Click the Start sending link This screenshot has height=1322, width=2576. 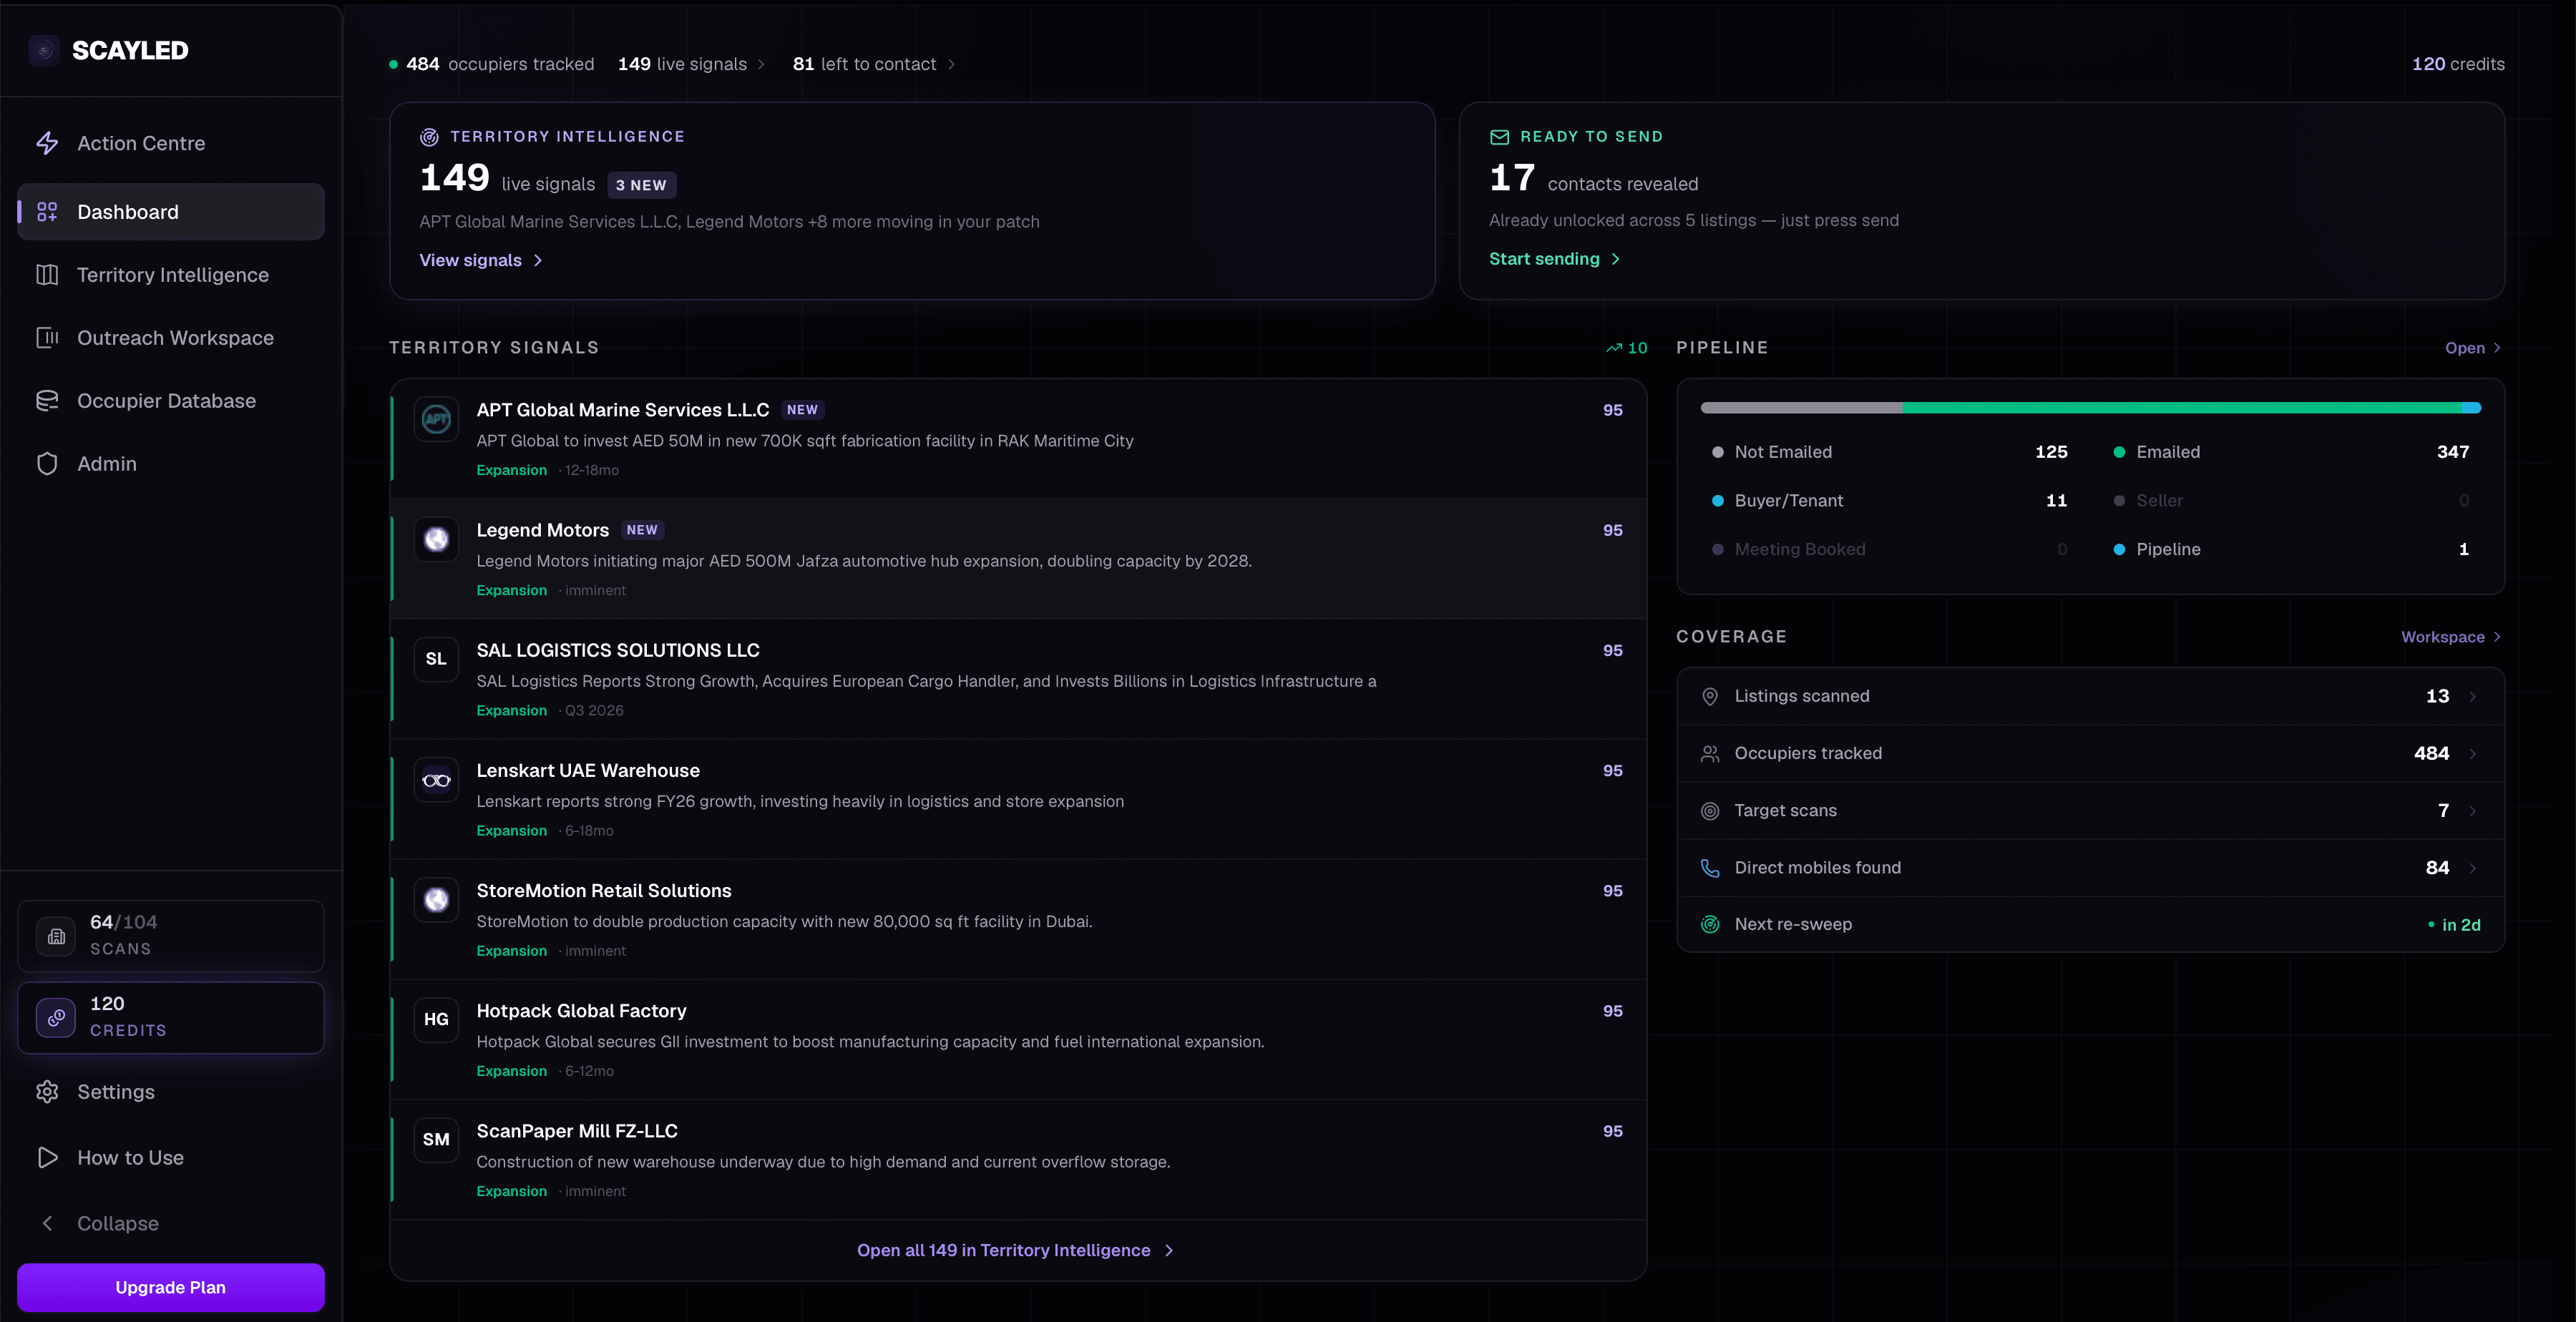point(1555,259)
